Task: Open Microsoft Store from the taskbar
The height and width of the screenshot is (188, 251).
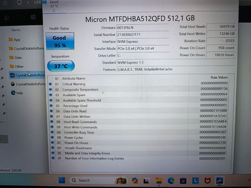Action: pos(183,181)
